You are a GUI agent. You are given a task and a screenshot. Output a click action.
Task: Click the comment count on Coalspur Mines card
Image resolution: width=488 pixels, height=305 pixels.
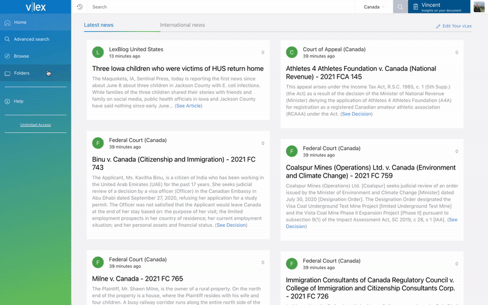tap(456, 151)
